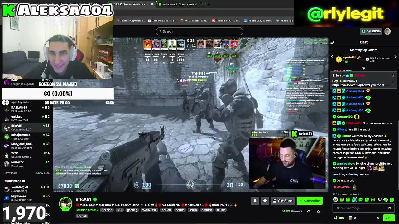This screenshot has width=399, height=224.
Task: Click the user profile avatar in top bar
Action: pyautogui.click(x=387, y=31)
